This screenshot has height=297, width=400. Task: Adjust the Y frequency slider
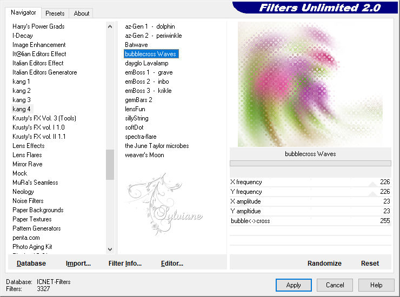pyautogui.click(x=310, y=192)
